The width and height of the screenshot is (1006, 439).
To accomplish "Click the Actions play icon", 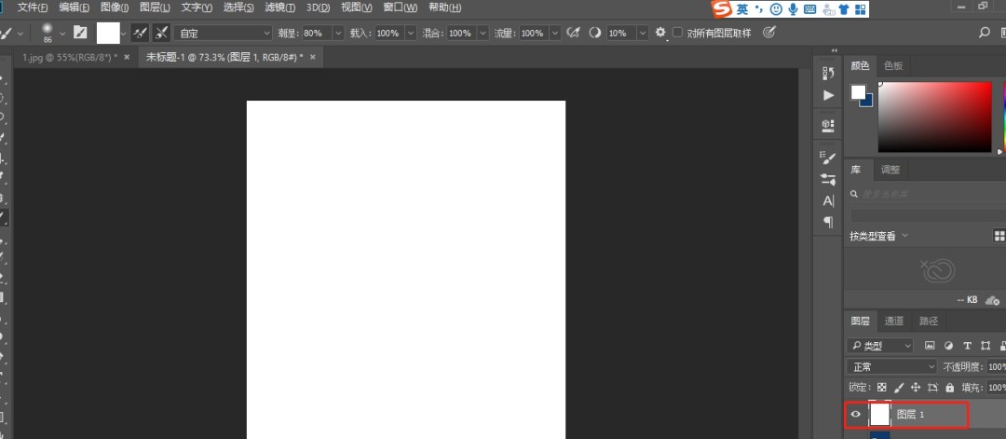I will click(x=828, y=95).
